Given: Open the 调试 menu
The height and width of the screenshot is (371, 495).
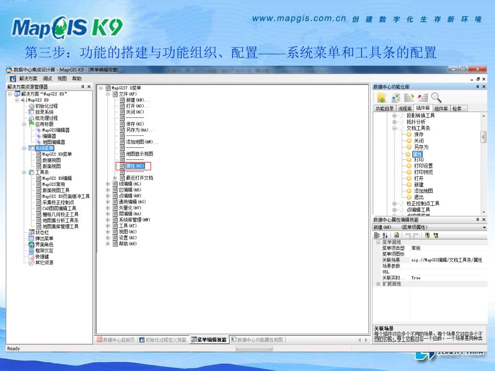Looking at the screenshot, I should pyautogui.click(x=47, y=79).
